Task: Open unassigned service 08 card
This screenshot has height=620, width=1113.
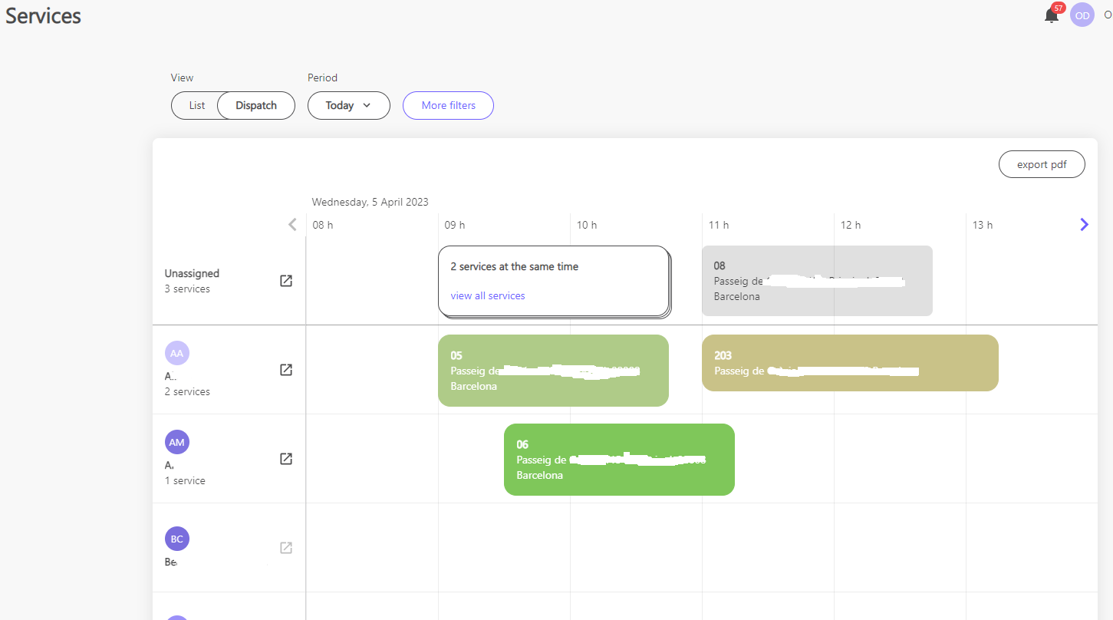Action: pos(817,281)
